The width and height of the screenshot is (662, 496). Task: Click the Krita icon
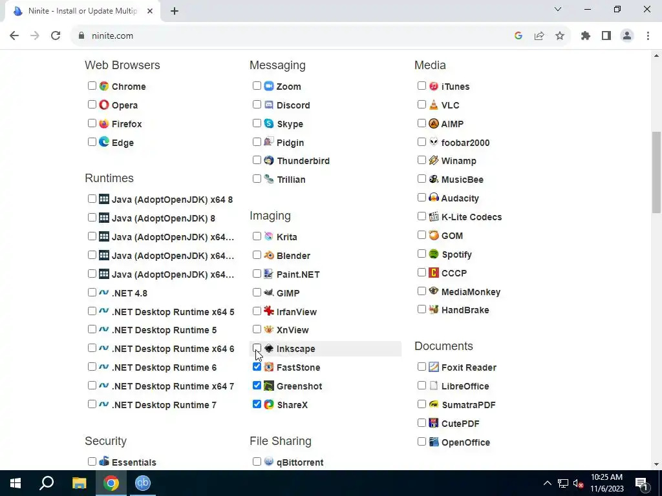(x=269, y=236)
